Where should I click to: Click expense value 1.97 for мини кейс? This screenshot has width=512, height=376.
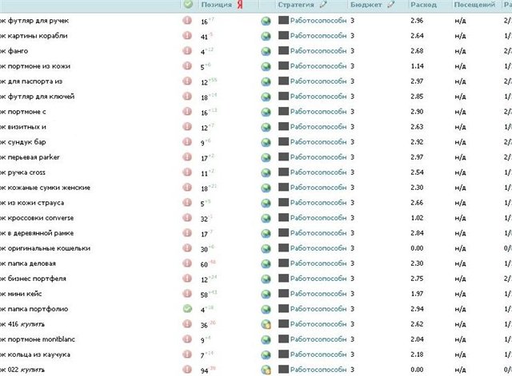pyautogui.click(x=417, y=294)
